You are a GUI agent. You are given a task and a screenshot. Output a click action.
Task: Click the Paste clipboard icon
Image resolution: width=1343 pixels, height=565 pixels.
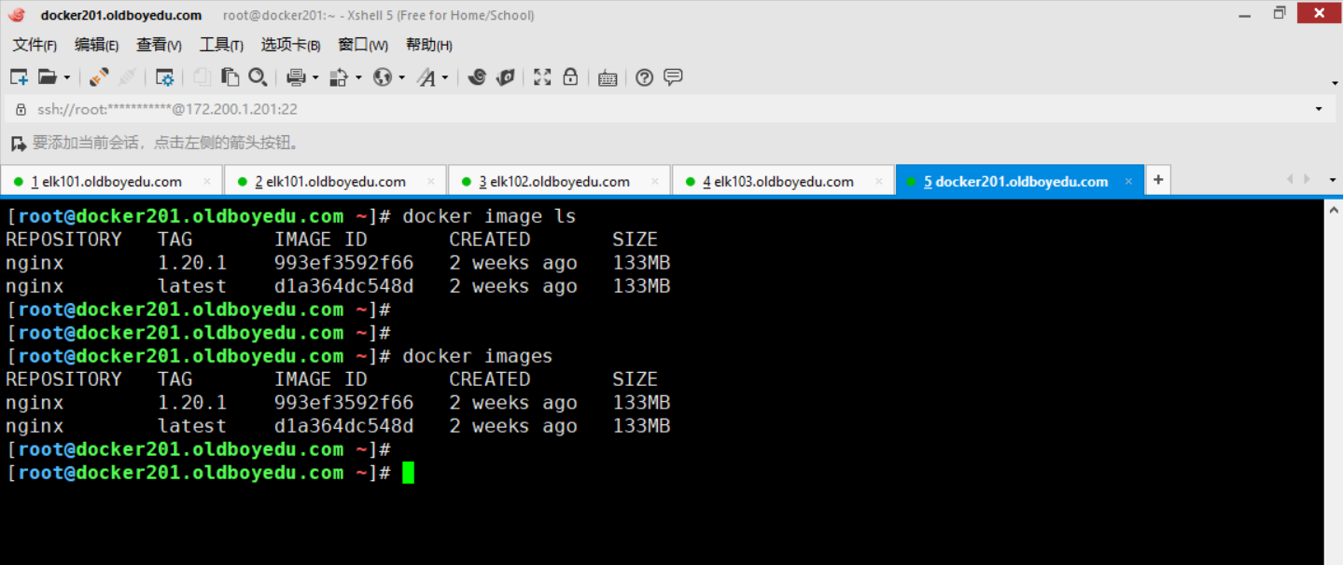pyautogui.click(x=231, y=77)
